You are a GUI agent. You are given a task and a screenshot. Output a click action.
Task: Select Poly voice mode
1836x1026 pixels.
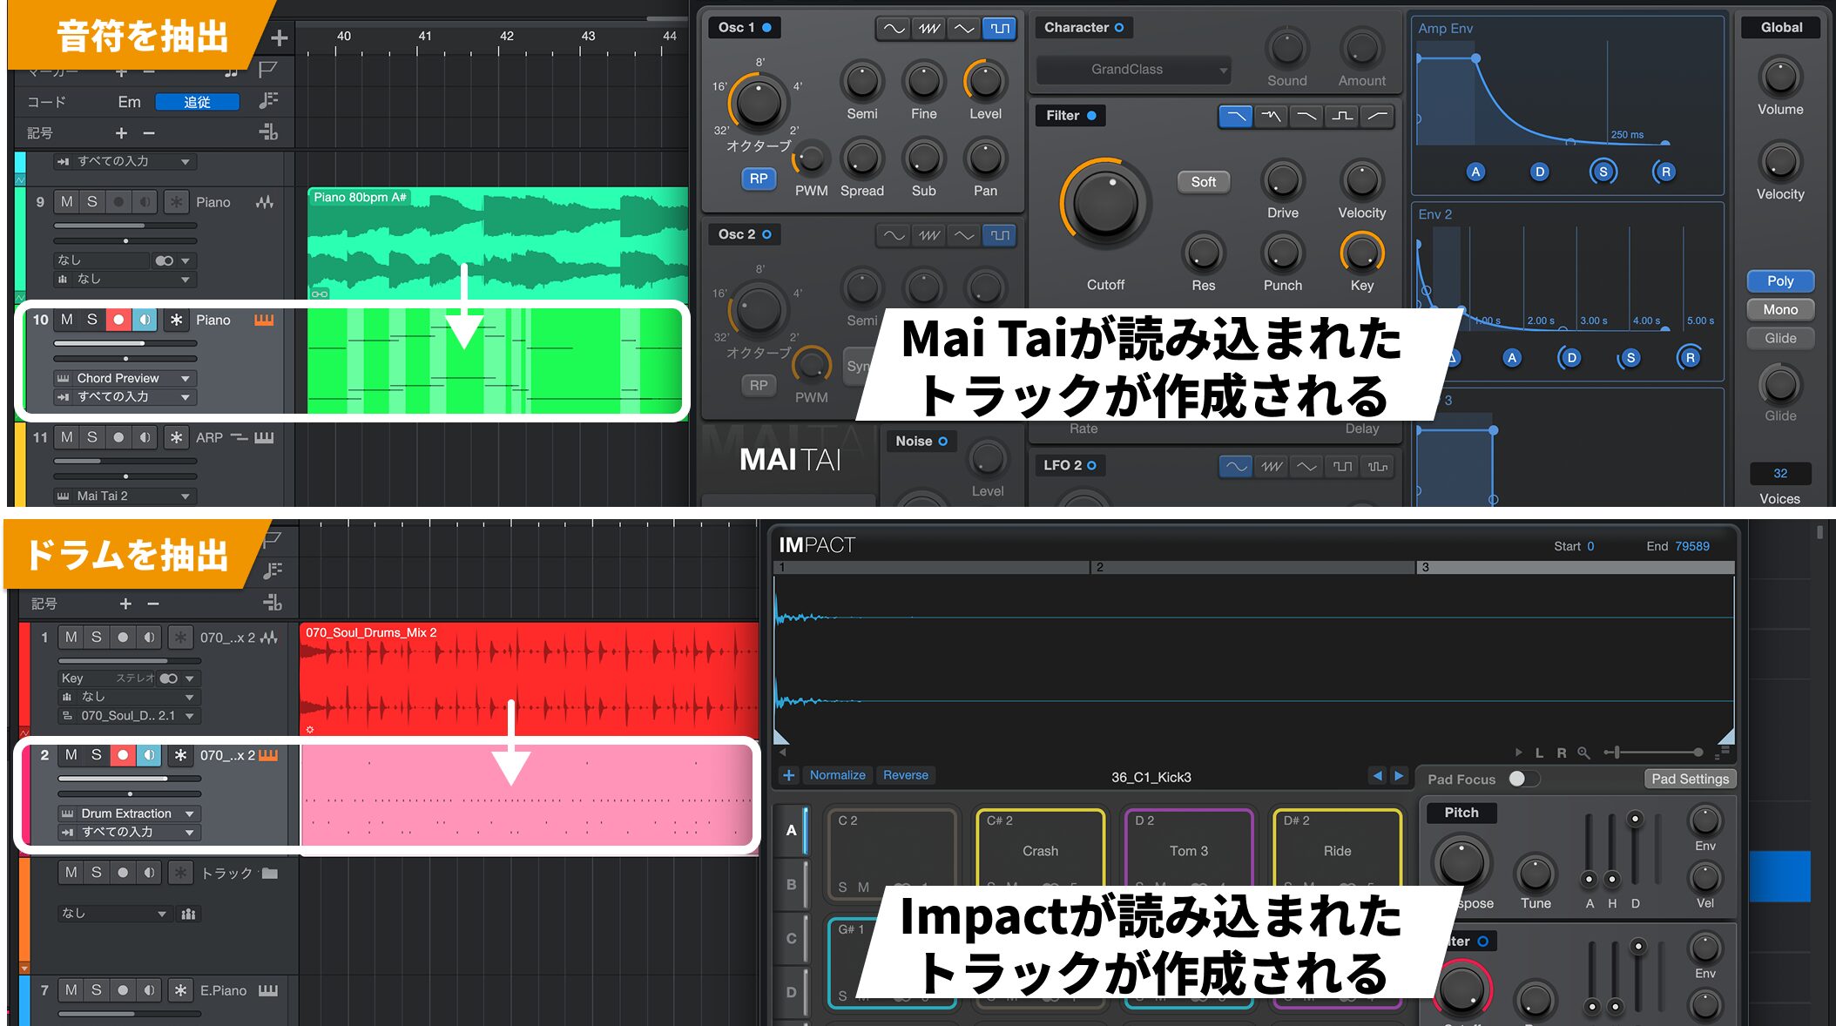click(1780, 281)
